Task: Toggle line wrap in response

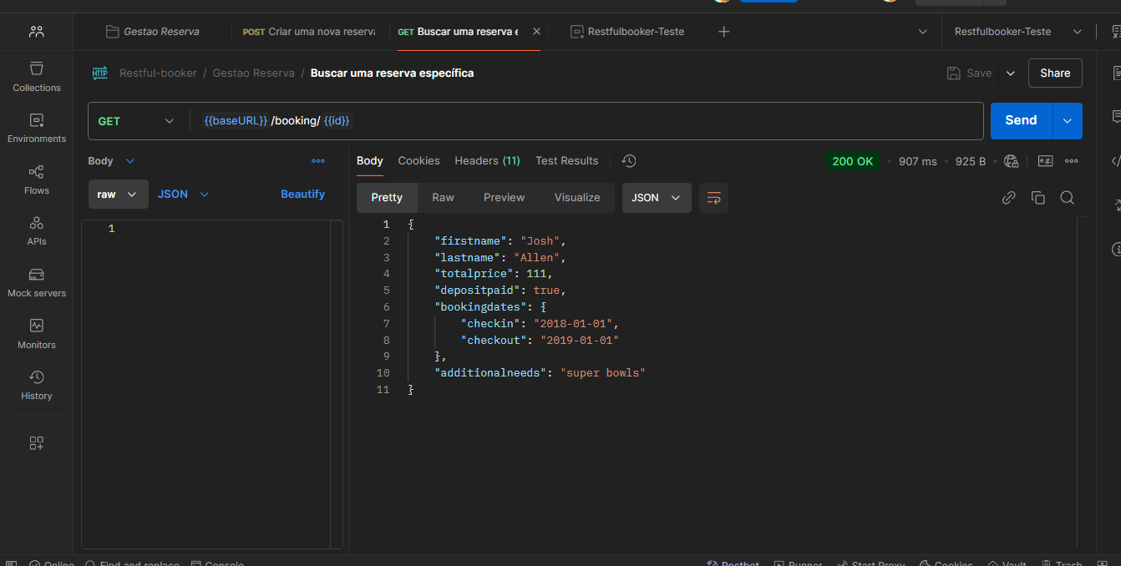Action: click(713, 198)
